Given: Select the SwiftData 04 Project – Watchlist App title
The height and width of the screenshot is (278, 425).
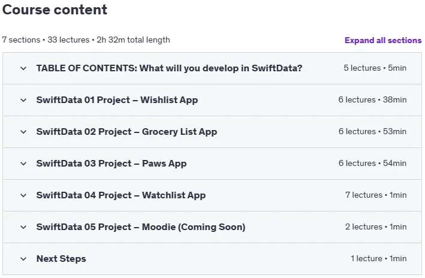Looking at the screenshot, I should (x=121, y=195).
